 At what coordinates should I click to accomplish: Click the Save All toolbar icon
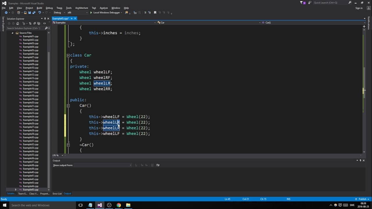[34, 12]
